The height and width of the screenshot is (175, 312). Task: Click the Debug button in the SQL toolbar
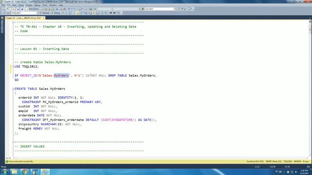56,13
